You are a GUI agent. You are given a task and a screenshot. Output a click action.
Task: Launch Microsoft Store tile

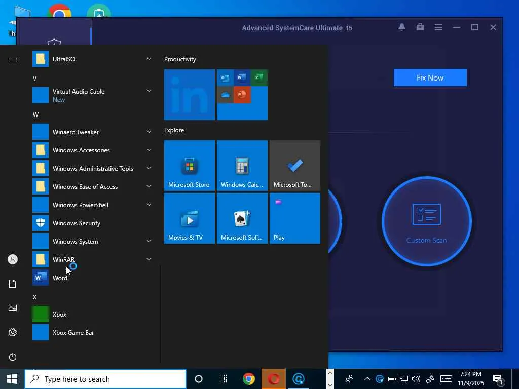[190, 166]
